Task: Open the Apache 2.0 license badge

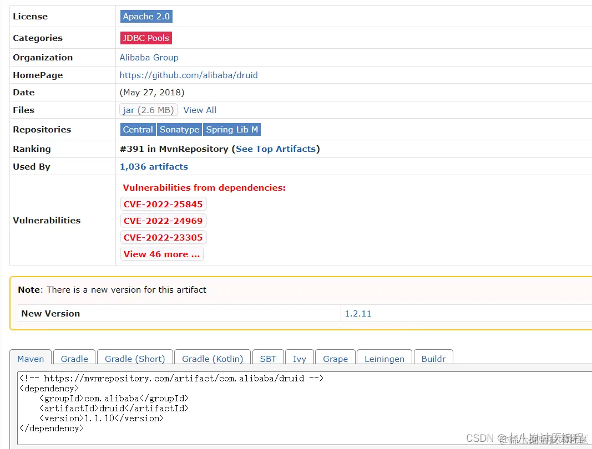Action: click(x=145, y=16)
